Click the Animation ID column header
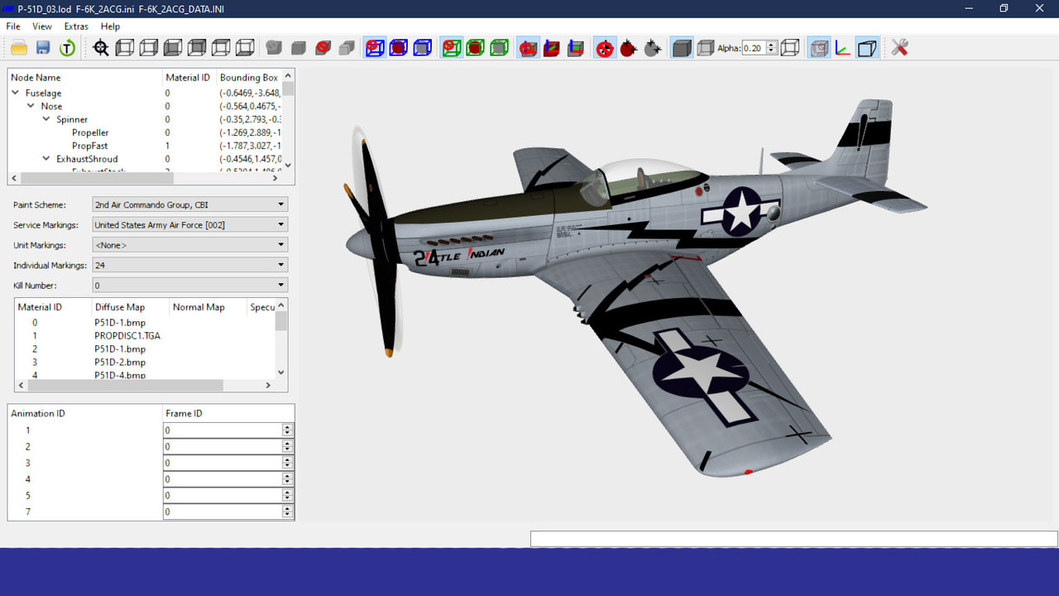The height and width of the screenshot is (596, 1059). (x=85, y=413)
